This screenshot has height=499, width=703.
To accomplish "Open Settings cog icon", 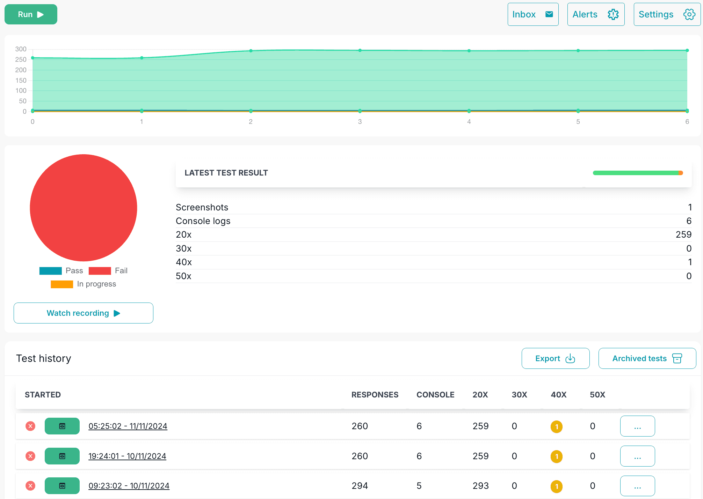I will point(689,14).
